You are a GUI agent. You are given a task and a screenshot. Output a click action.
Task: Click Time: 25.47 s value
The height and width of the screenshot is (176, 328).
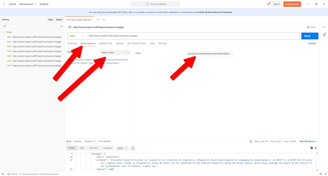(x=276, y=141)
